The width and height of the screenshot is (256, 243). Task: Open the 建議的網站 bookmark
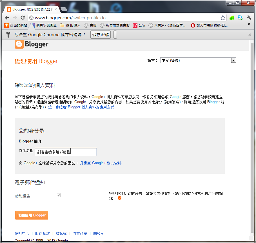(16, 25)
